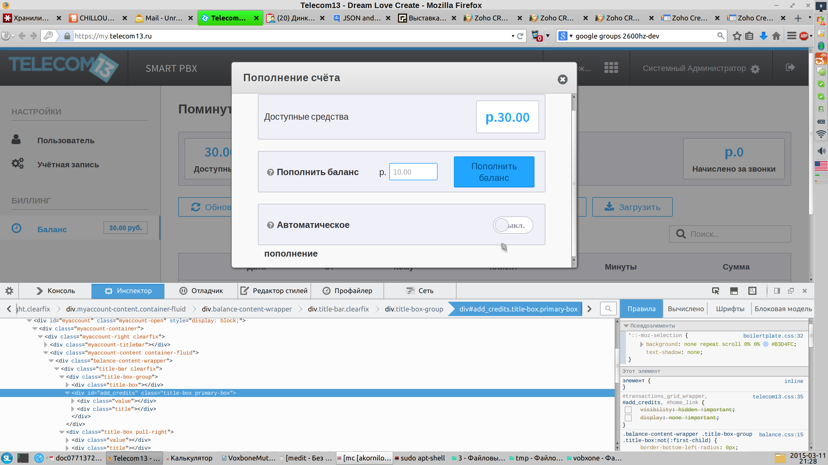
Task: Switch to the Mail - Unr... browser tab
Action: click(x=164, y=18)
